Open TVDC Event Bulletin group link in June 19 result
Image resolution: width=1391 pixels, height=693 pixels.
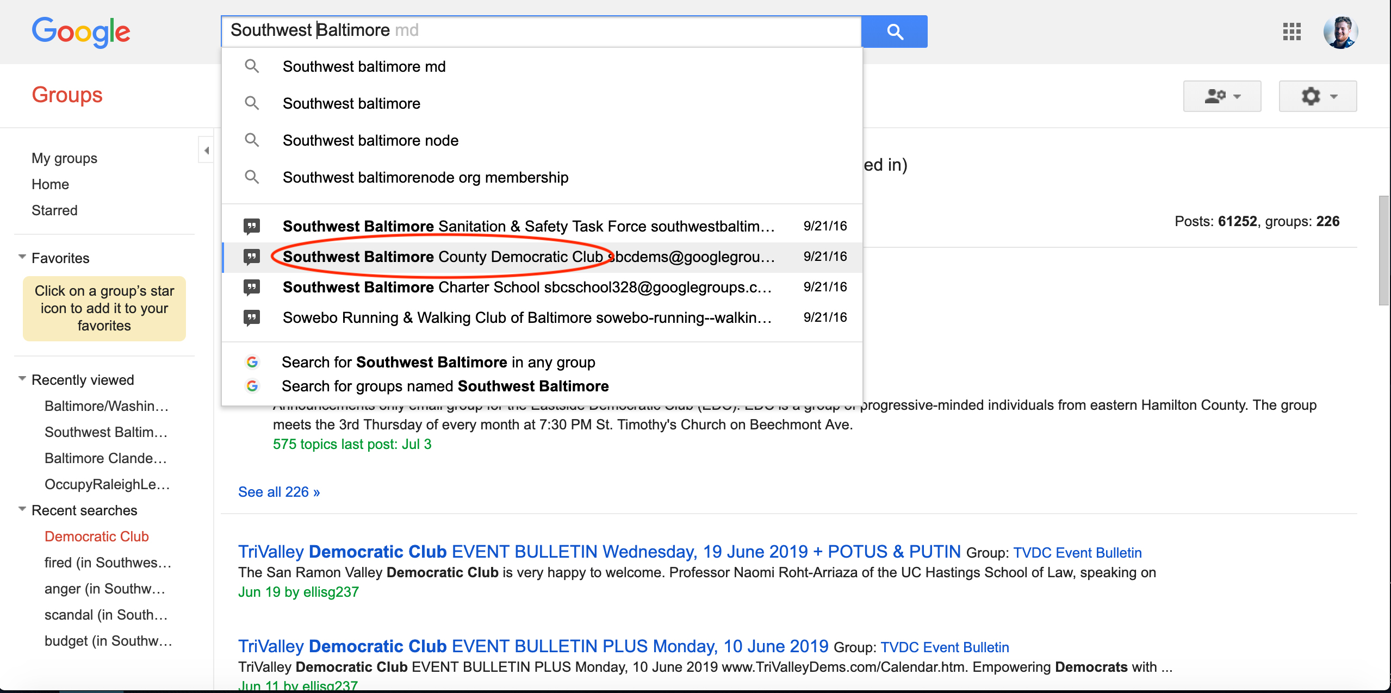click(x=1077, y=553)
